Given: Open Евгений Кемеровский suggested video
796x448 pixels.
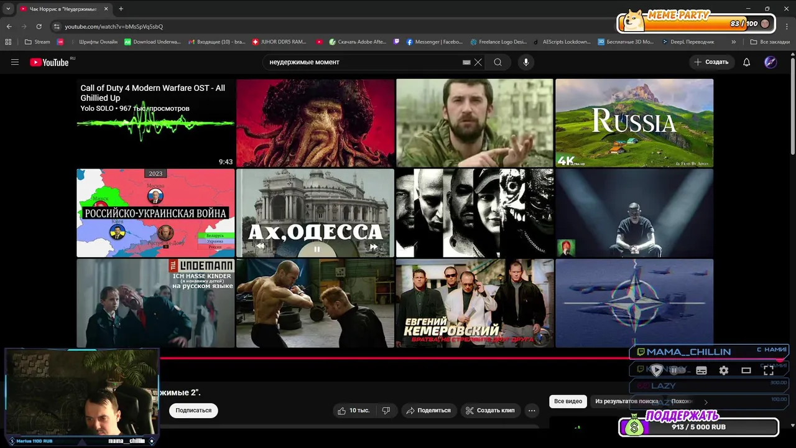Looking at the screenshot, I should pyautogui.click(x=474, y=303).
